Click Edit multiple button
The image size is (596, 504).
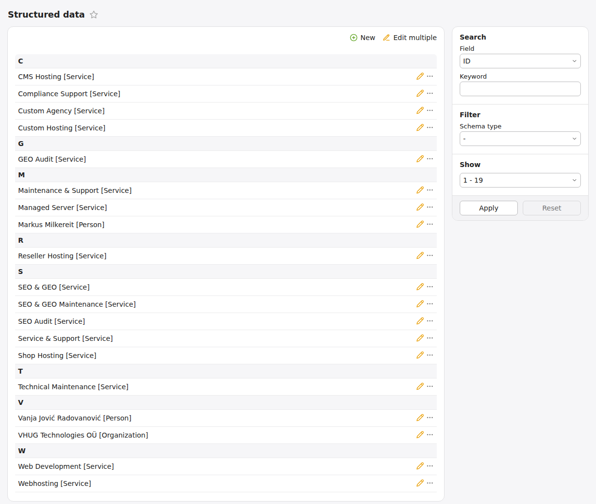click(410, 38)
